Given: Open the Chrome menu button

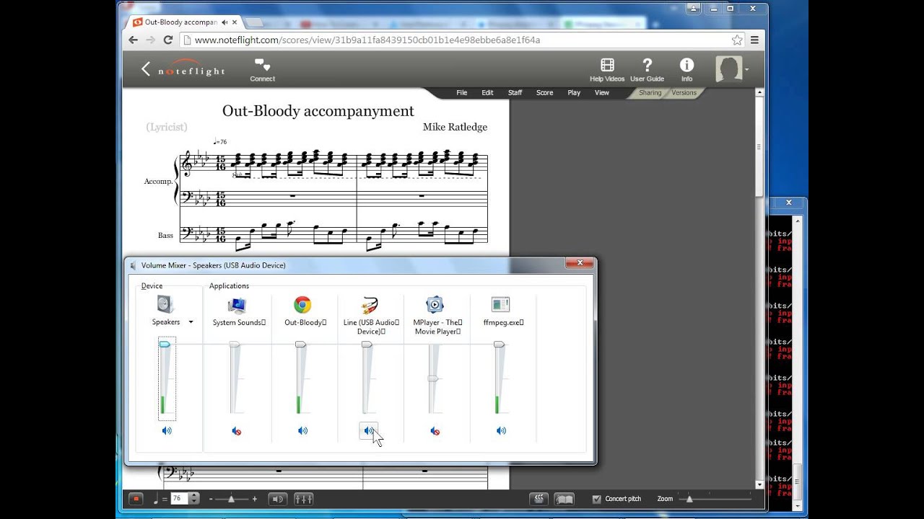Looking at the screenshot, I should pyautogui.click(x=754, y=40).
